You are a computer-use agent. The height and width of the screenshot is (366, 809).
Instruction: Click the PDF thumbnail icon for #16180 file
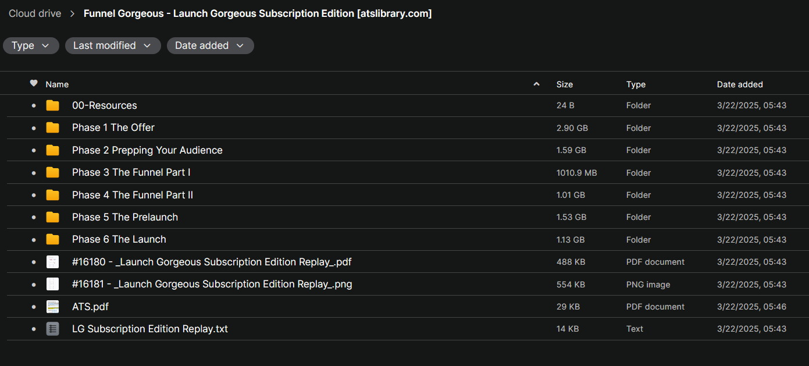(53, 262)
